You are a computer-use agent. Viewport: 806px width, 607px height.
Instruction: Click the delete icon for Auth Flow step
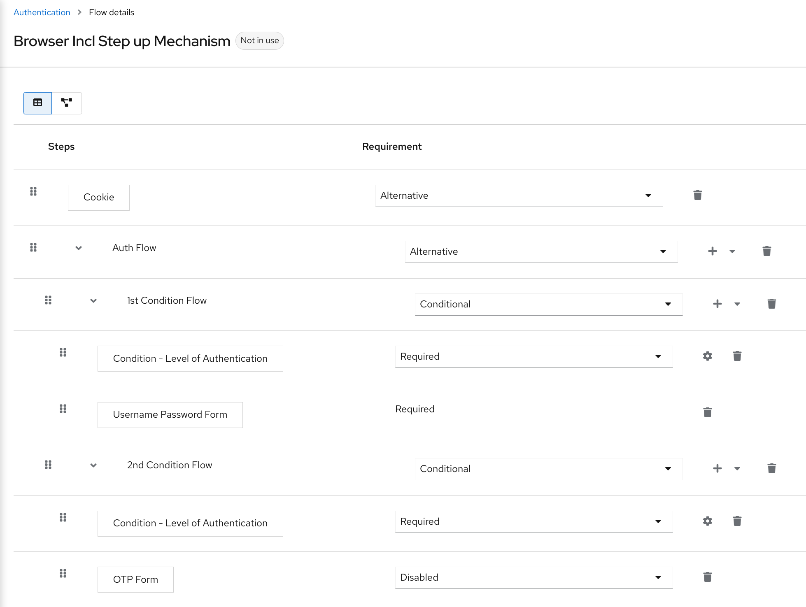(x=766, y=251)
